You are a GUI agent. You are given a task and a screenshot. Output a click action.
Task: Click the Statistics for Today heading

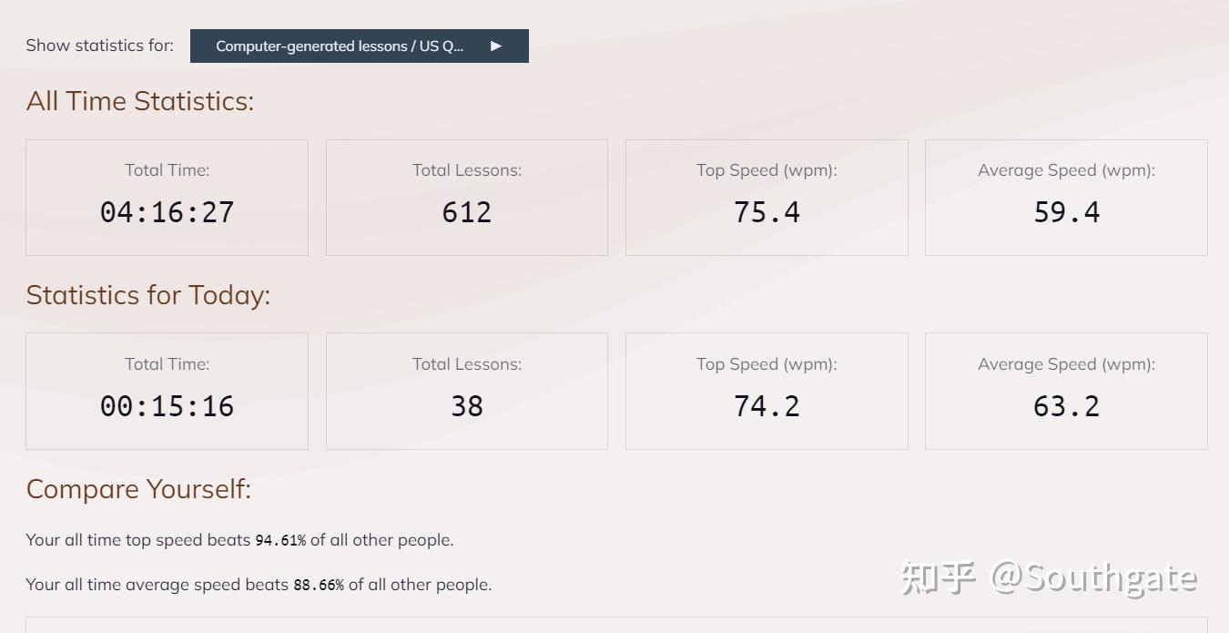pyautogui.click(x=148, y=295)
